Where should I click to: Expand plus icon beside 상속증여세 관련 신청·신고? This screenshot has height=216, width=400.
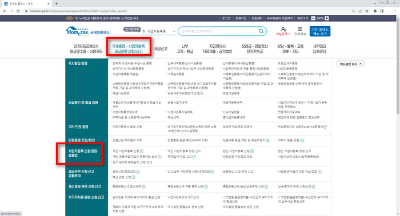[x=314, y=187]
